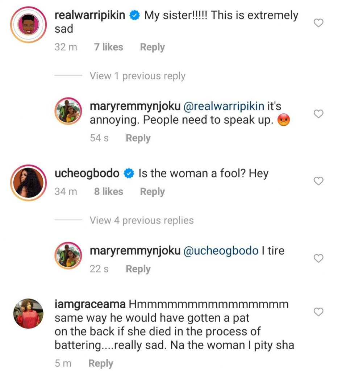Open iamgraceama's profile avatar
Screen dimensions: 342x371
[28, 314]
